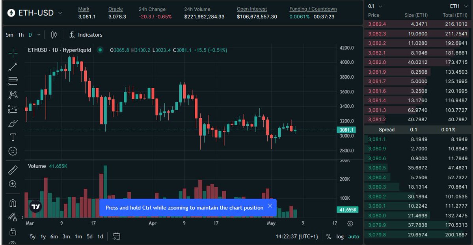Set chart range to 5d
The width and height of the screenshot is (473, 245).
(x=90, y=237)
